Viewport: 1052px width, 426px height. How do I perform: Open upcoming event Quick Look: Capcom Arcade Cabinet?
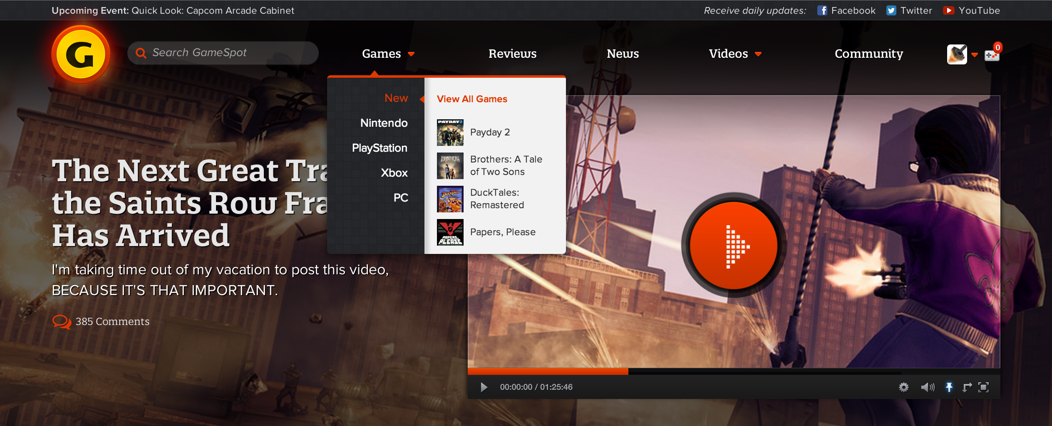pyautogui.click(x=213, y=10)
